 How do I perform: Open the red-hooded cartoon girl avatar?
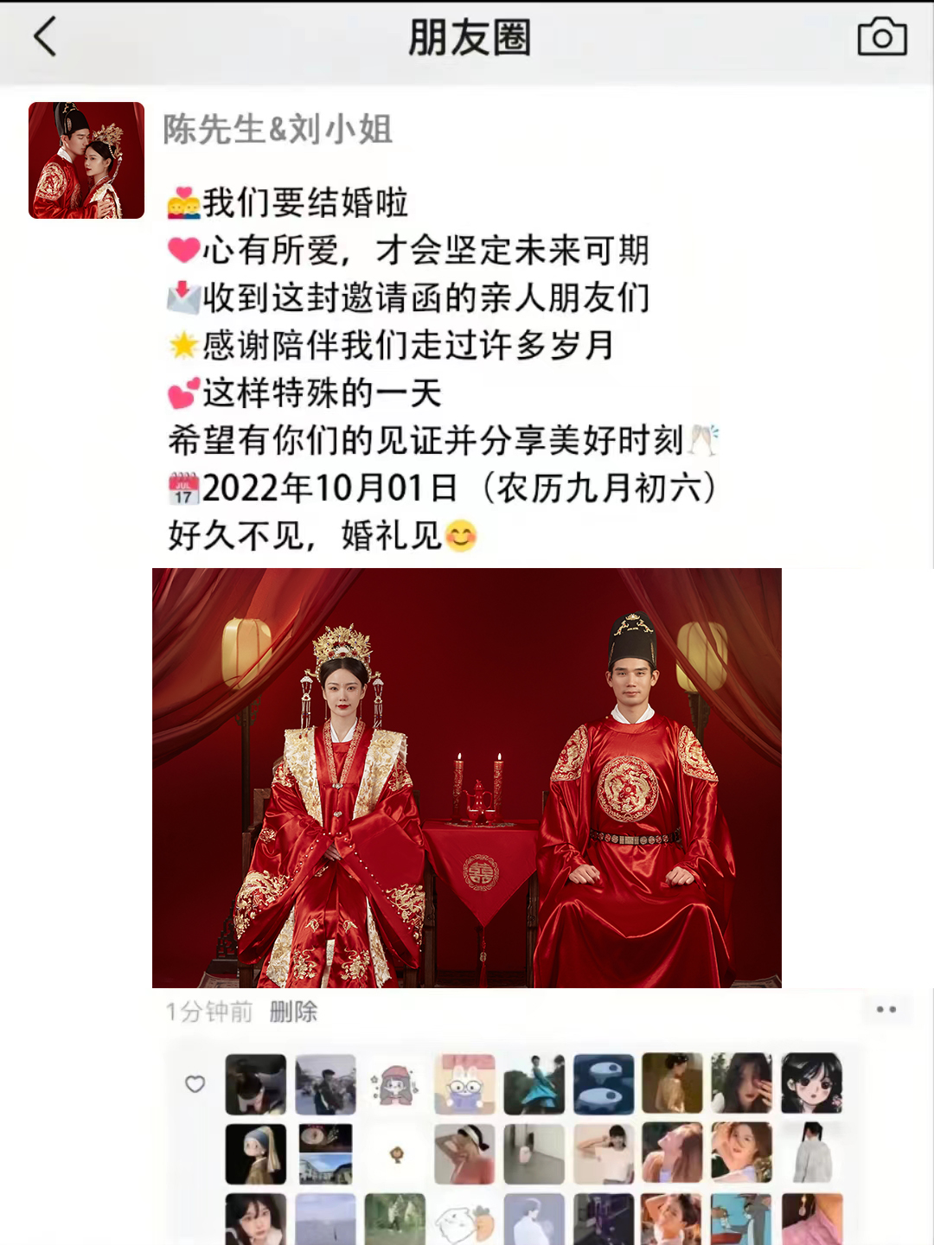(394, 1084)
